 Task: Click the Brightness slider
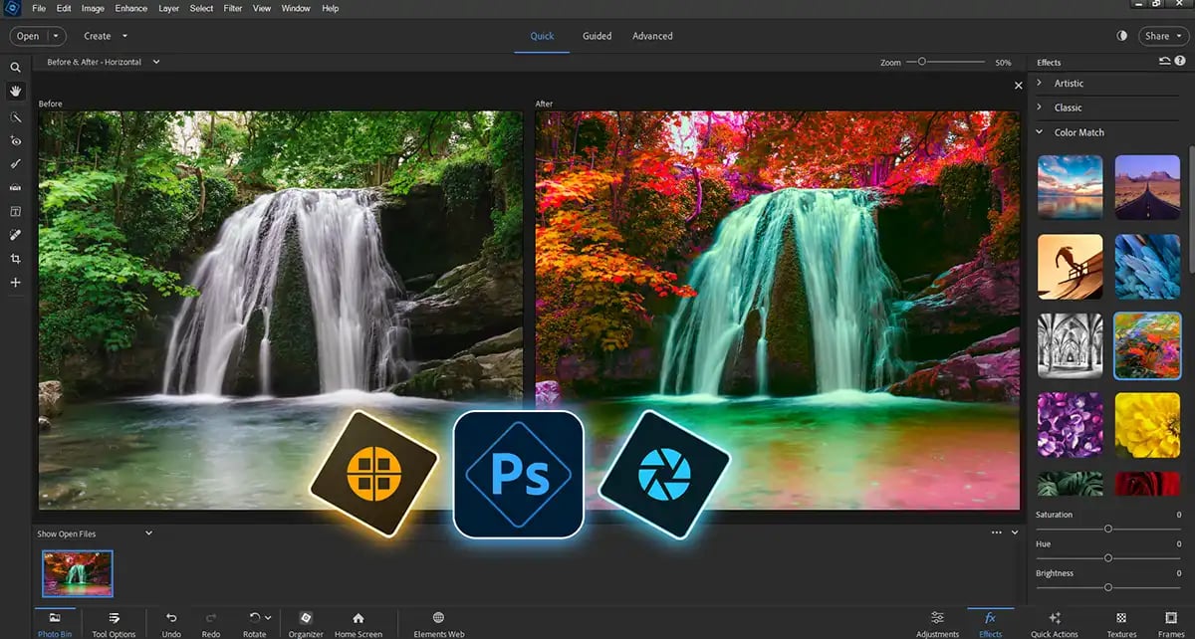coord(1107,587)
